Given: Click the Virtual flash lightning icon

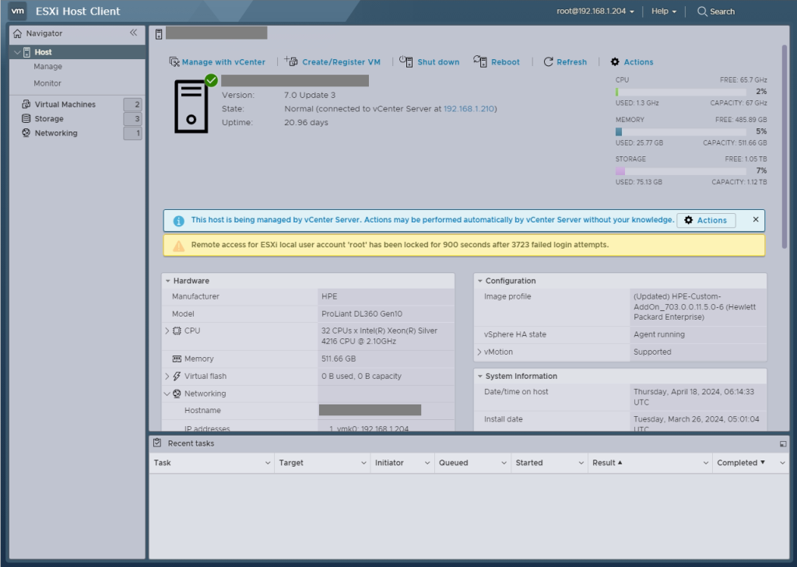Looking at the screenshot, I should pos(177,376).
